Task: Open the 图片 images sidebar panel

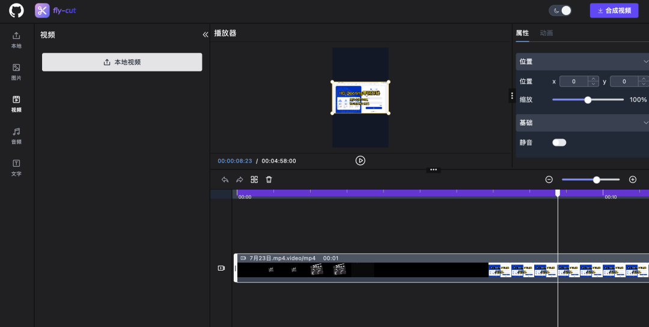Action: (x=16, y=72)
